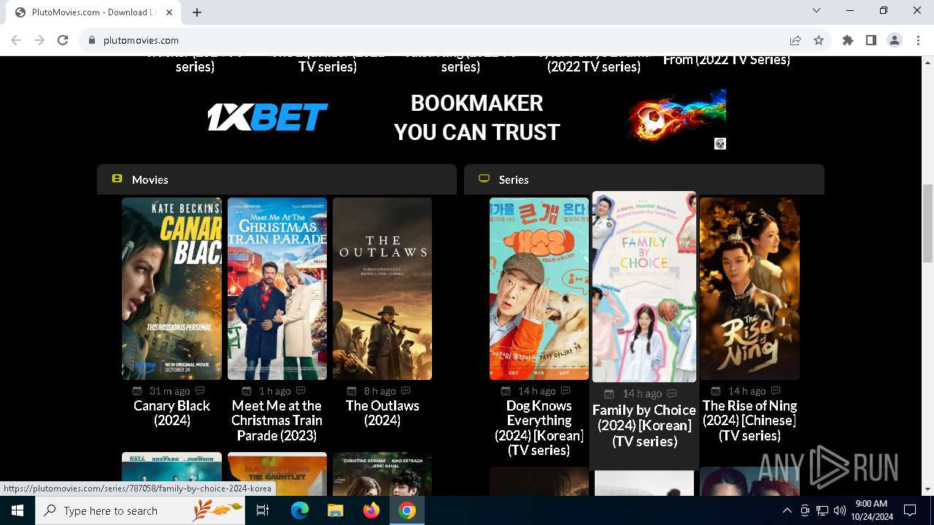
Task: Open Meet Me at the Christmas Train Parade poster
Action: coord(277,289)
